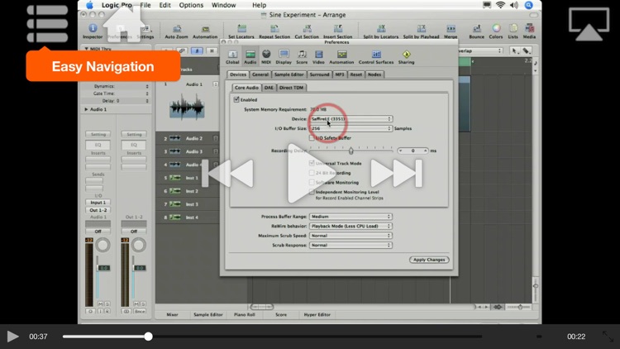
Task: Click Split by Playhead icon
Action: point(421,29)
